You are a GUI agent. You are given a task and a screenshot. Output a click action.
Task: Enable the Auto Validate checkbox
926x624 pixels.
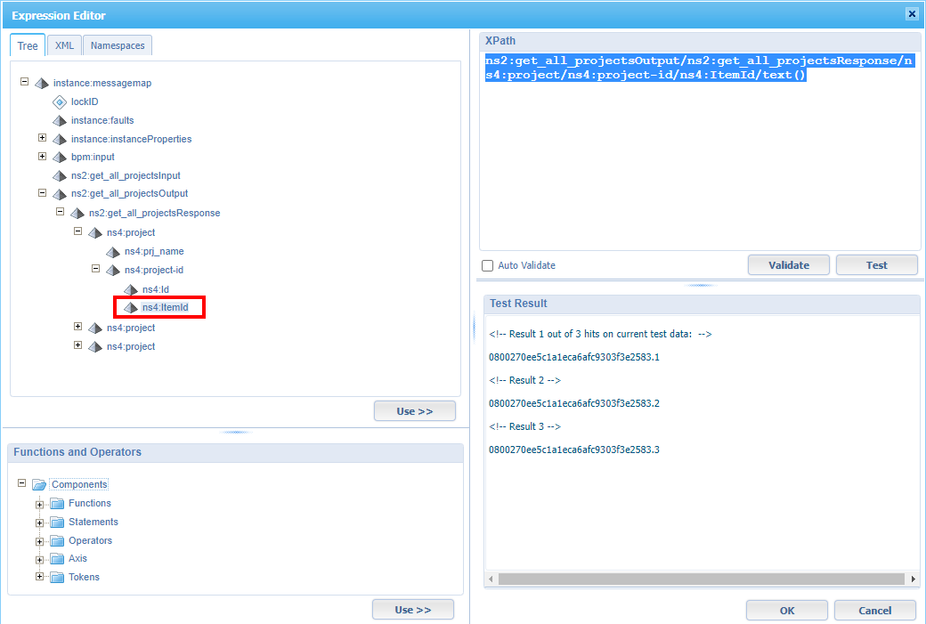[x=487, y=265]
